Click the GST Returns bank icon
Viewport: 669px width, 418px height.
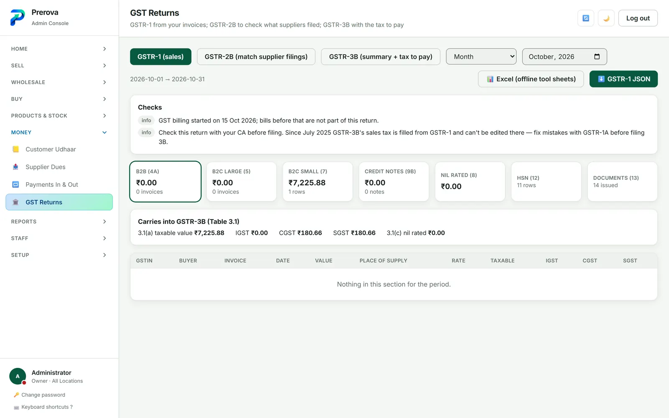[15, 202]
